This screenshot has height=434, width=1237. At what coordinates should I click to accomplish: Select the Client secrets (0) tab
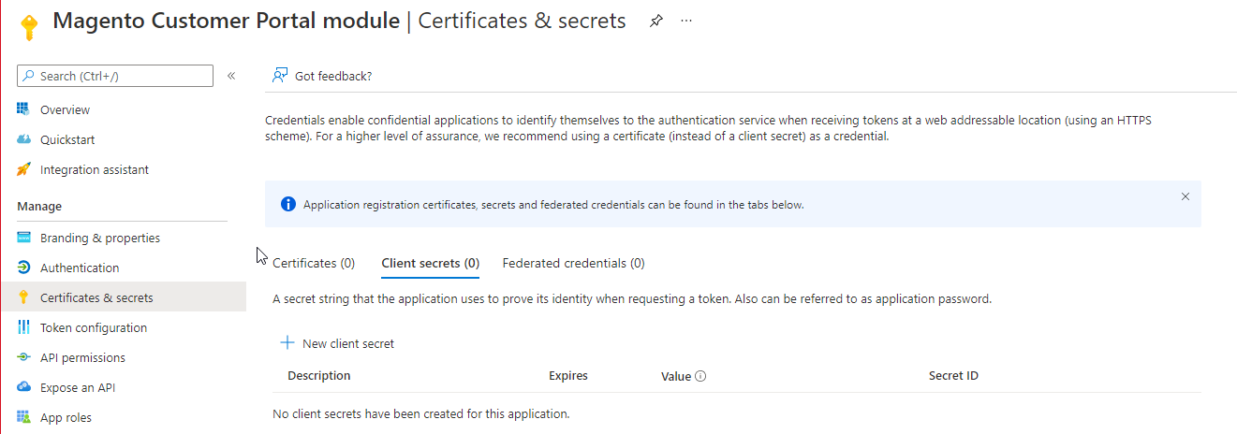tap(430, 264)
